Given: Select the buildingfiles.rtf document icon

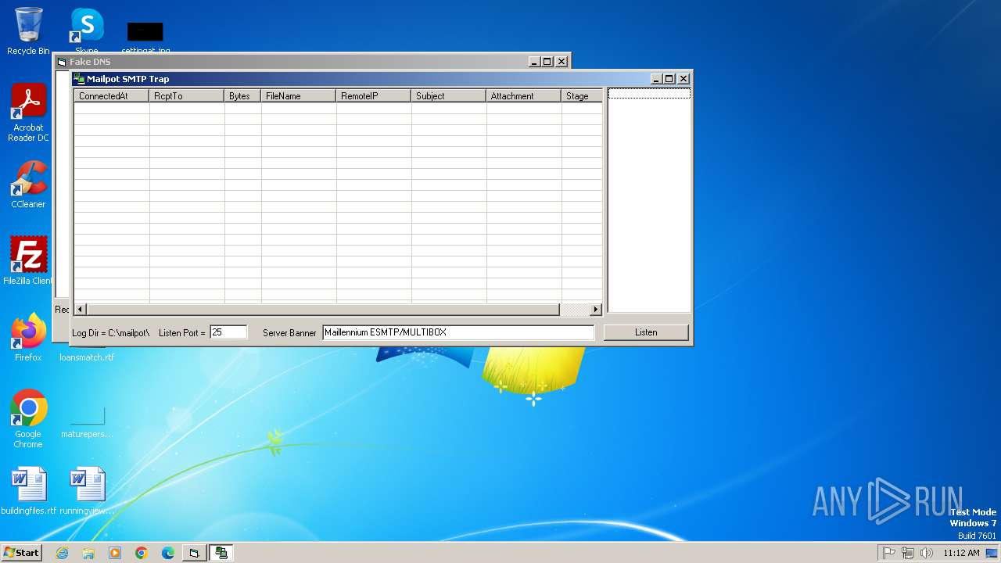Looking at the screenshot, I should 29,491.
